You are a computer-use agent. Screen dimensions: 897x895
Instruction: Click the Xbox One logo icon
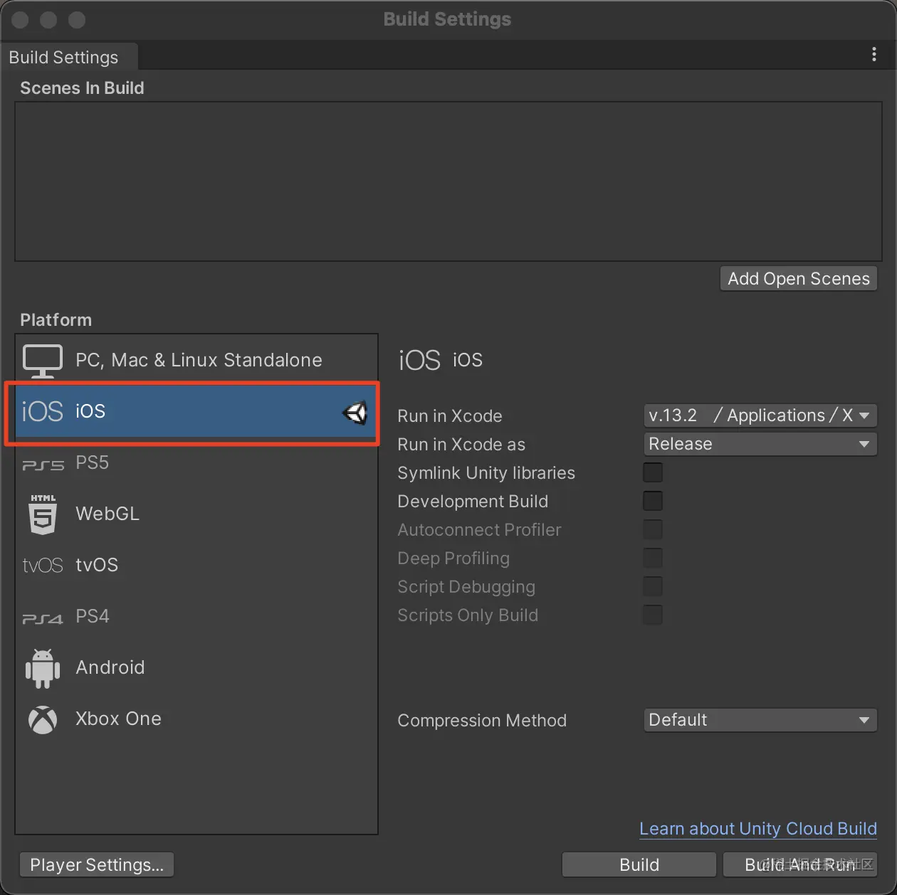(43, 719)
